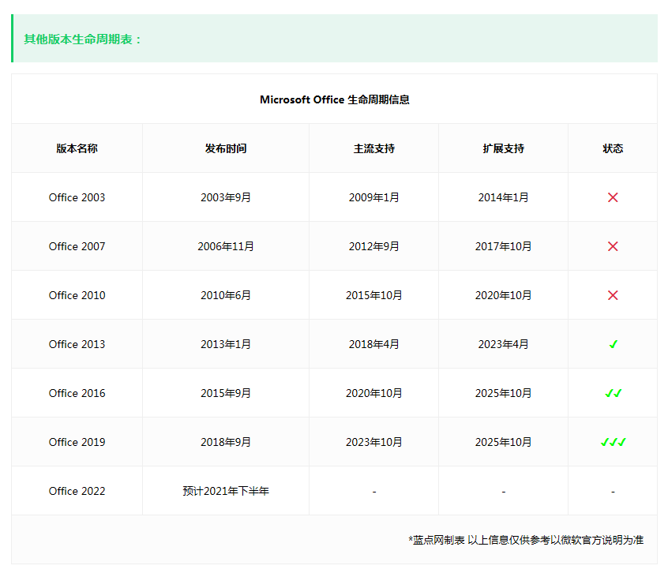The image size is (668, 573).
Task: Click release date 2015年9月
Action: click(x=226, y=393)
